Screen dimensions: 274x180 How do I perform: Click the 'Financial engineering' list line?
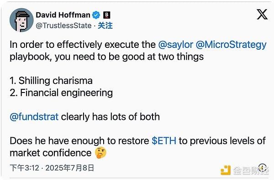(61, 93)
